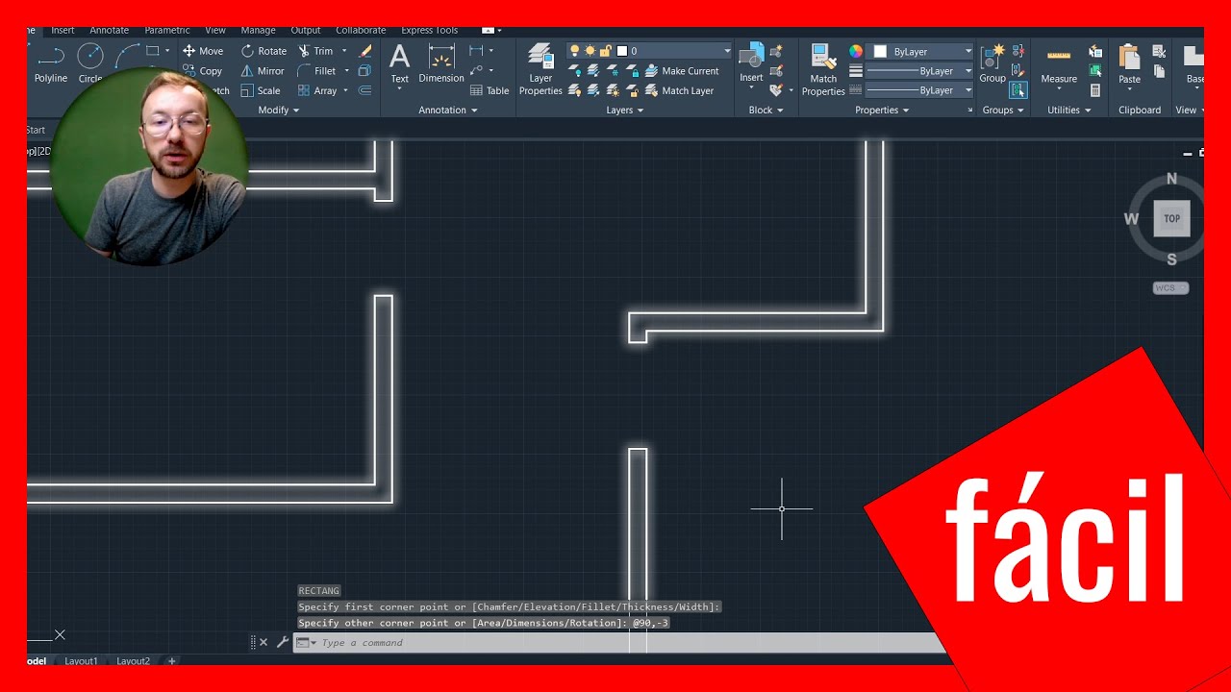1231x692 pixels.
Task: Click the Group tool
Action: (992, 63)
